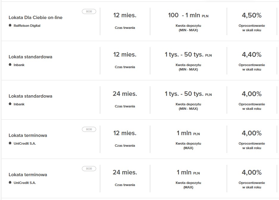Click the ROR badge on 24-month Lokata terminowa
279x200 pixels.
(89, 169)
